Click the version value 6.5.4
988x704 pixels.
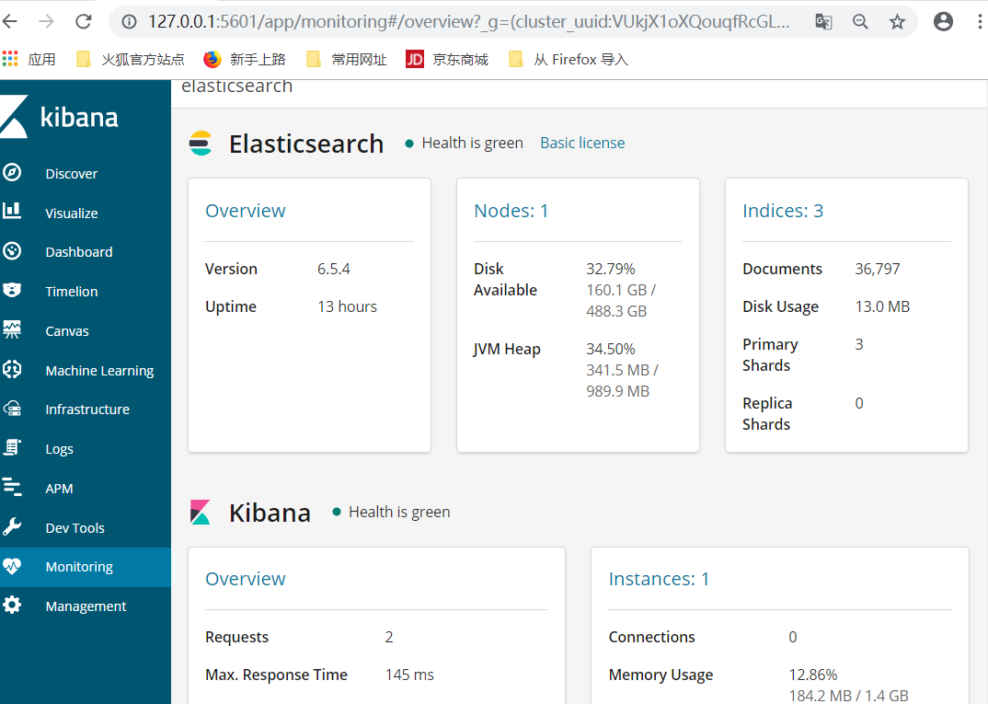click(x=333, y=269)
